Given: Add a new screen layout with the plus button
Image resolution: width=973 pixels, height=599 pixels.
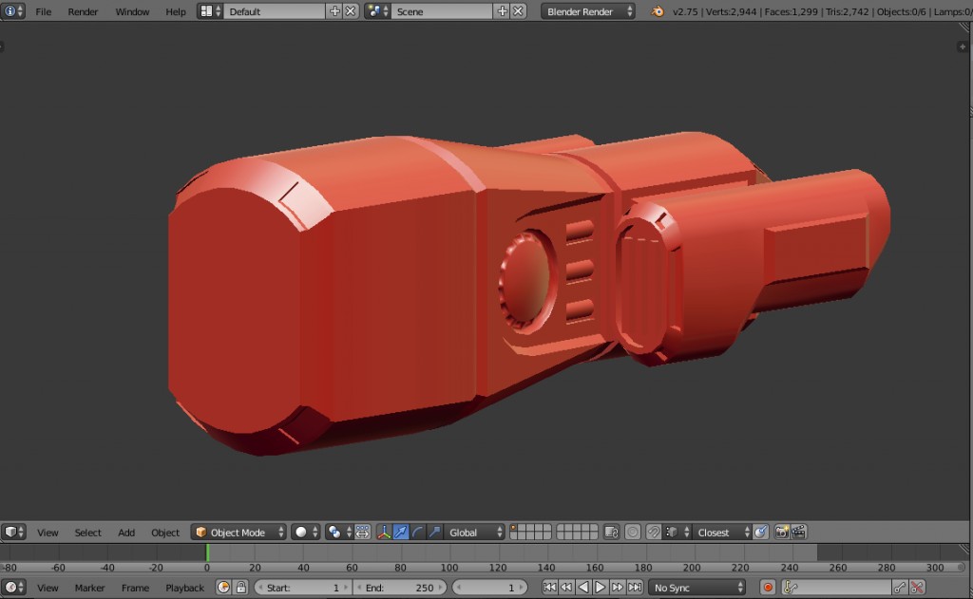Looking at the screenshot, I should click(x=334, y=11).
